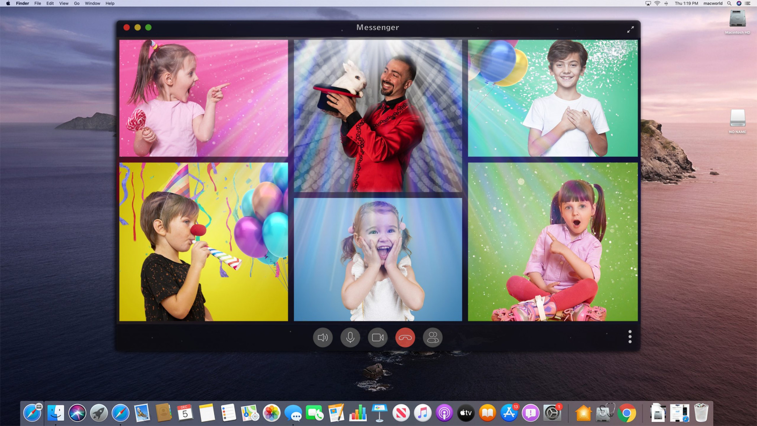The image size is (757, 426).
Task: Open Home app in the Dock
Action: [x=583, y=413]
